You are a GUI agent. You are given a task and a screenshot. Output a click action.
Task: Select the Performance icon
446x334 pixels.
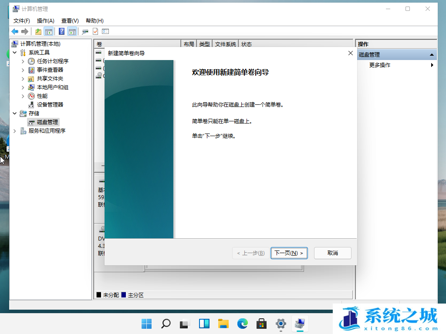(x=31, y=96)
